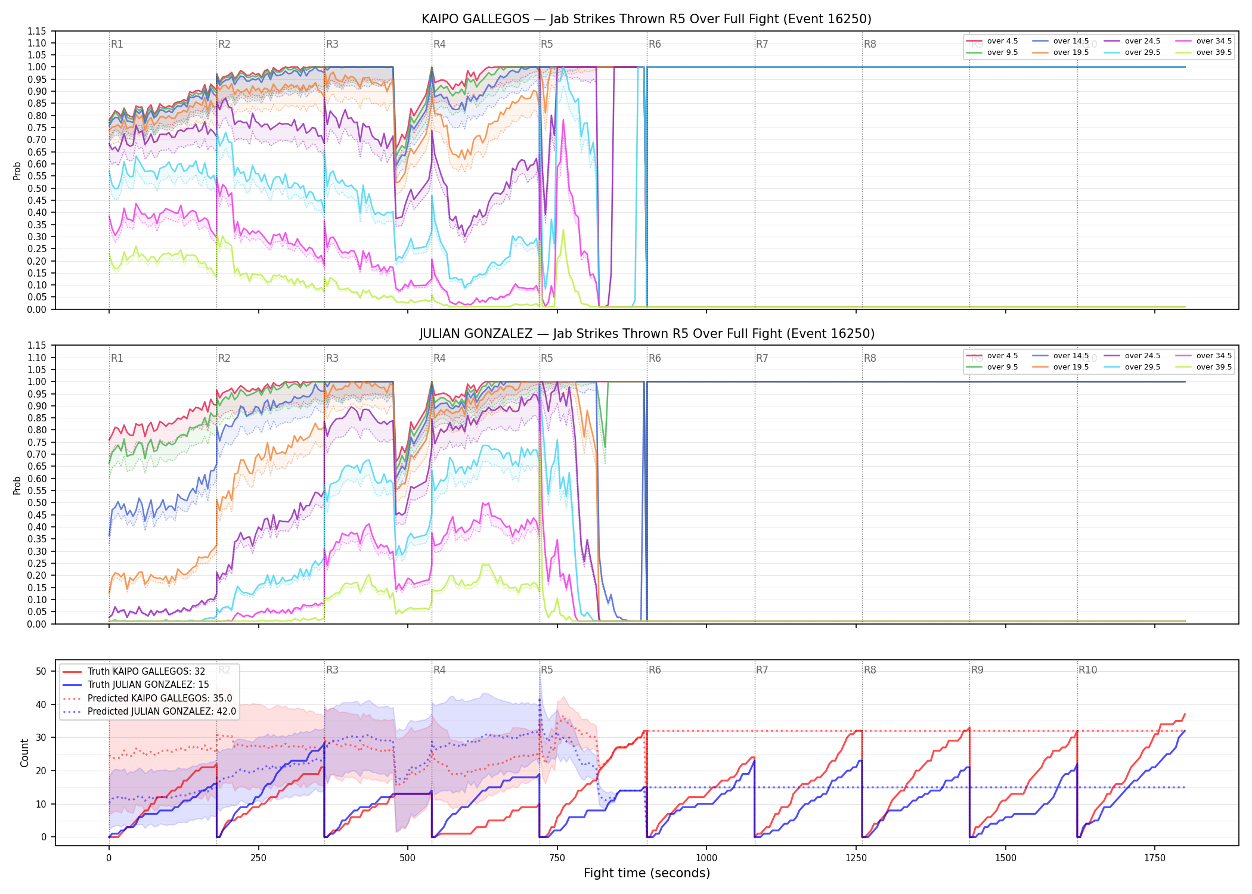Image resolution: width=1252 pixels, height=894 pixels.
Task: Click the 1000 tick on the x-axis
Action: (706, 858)
